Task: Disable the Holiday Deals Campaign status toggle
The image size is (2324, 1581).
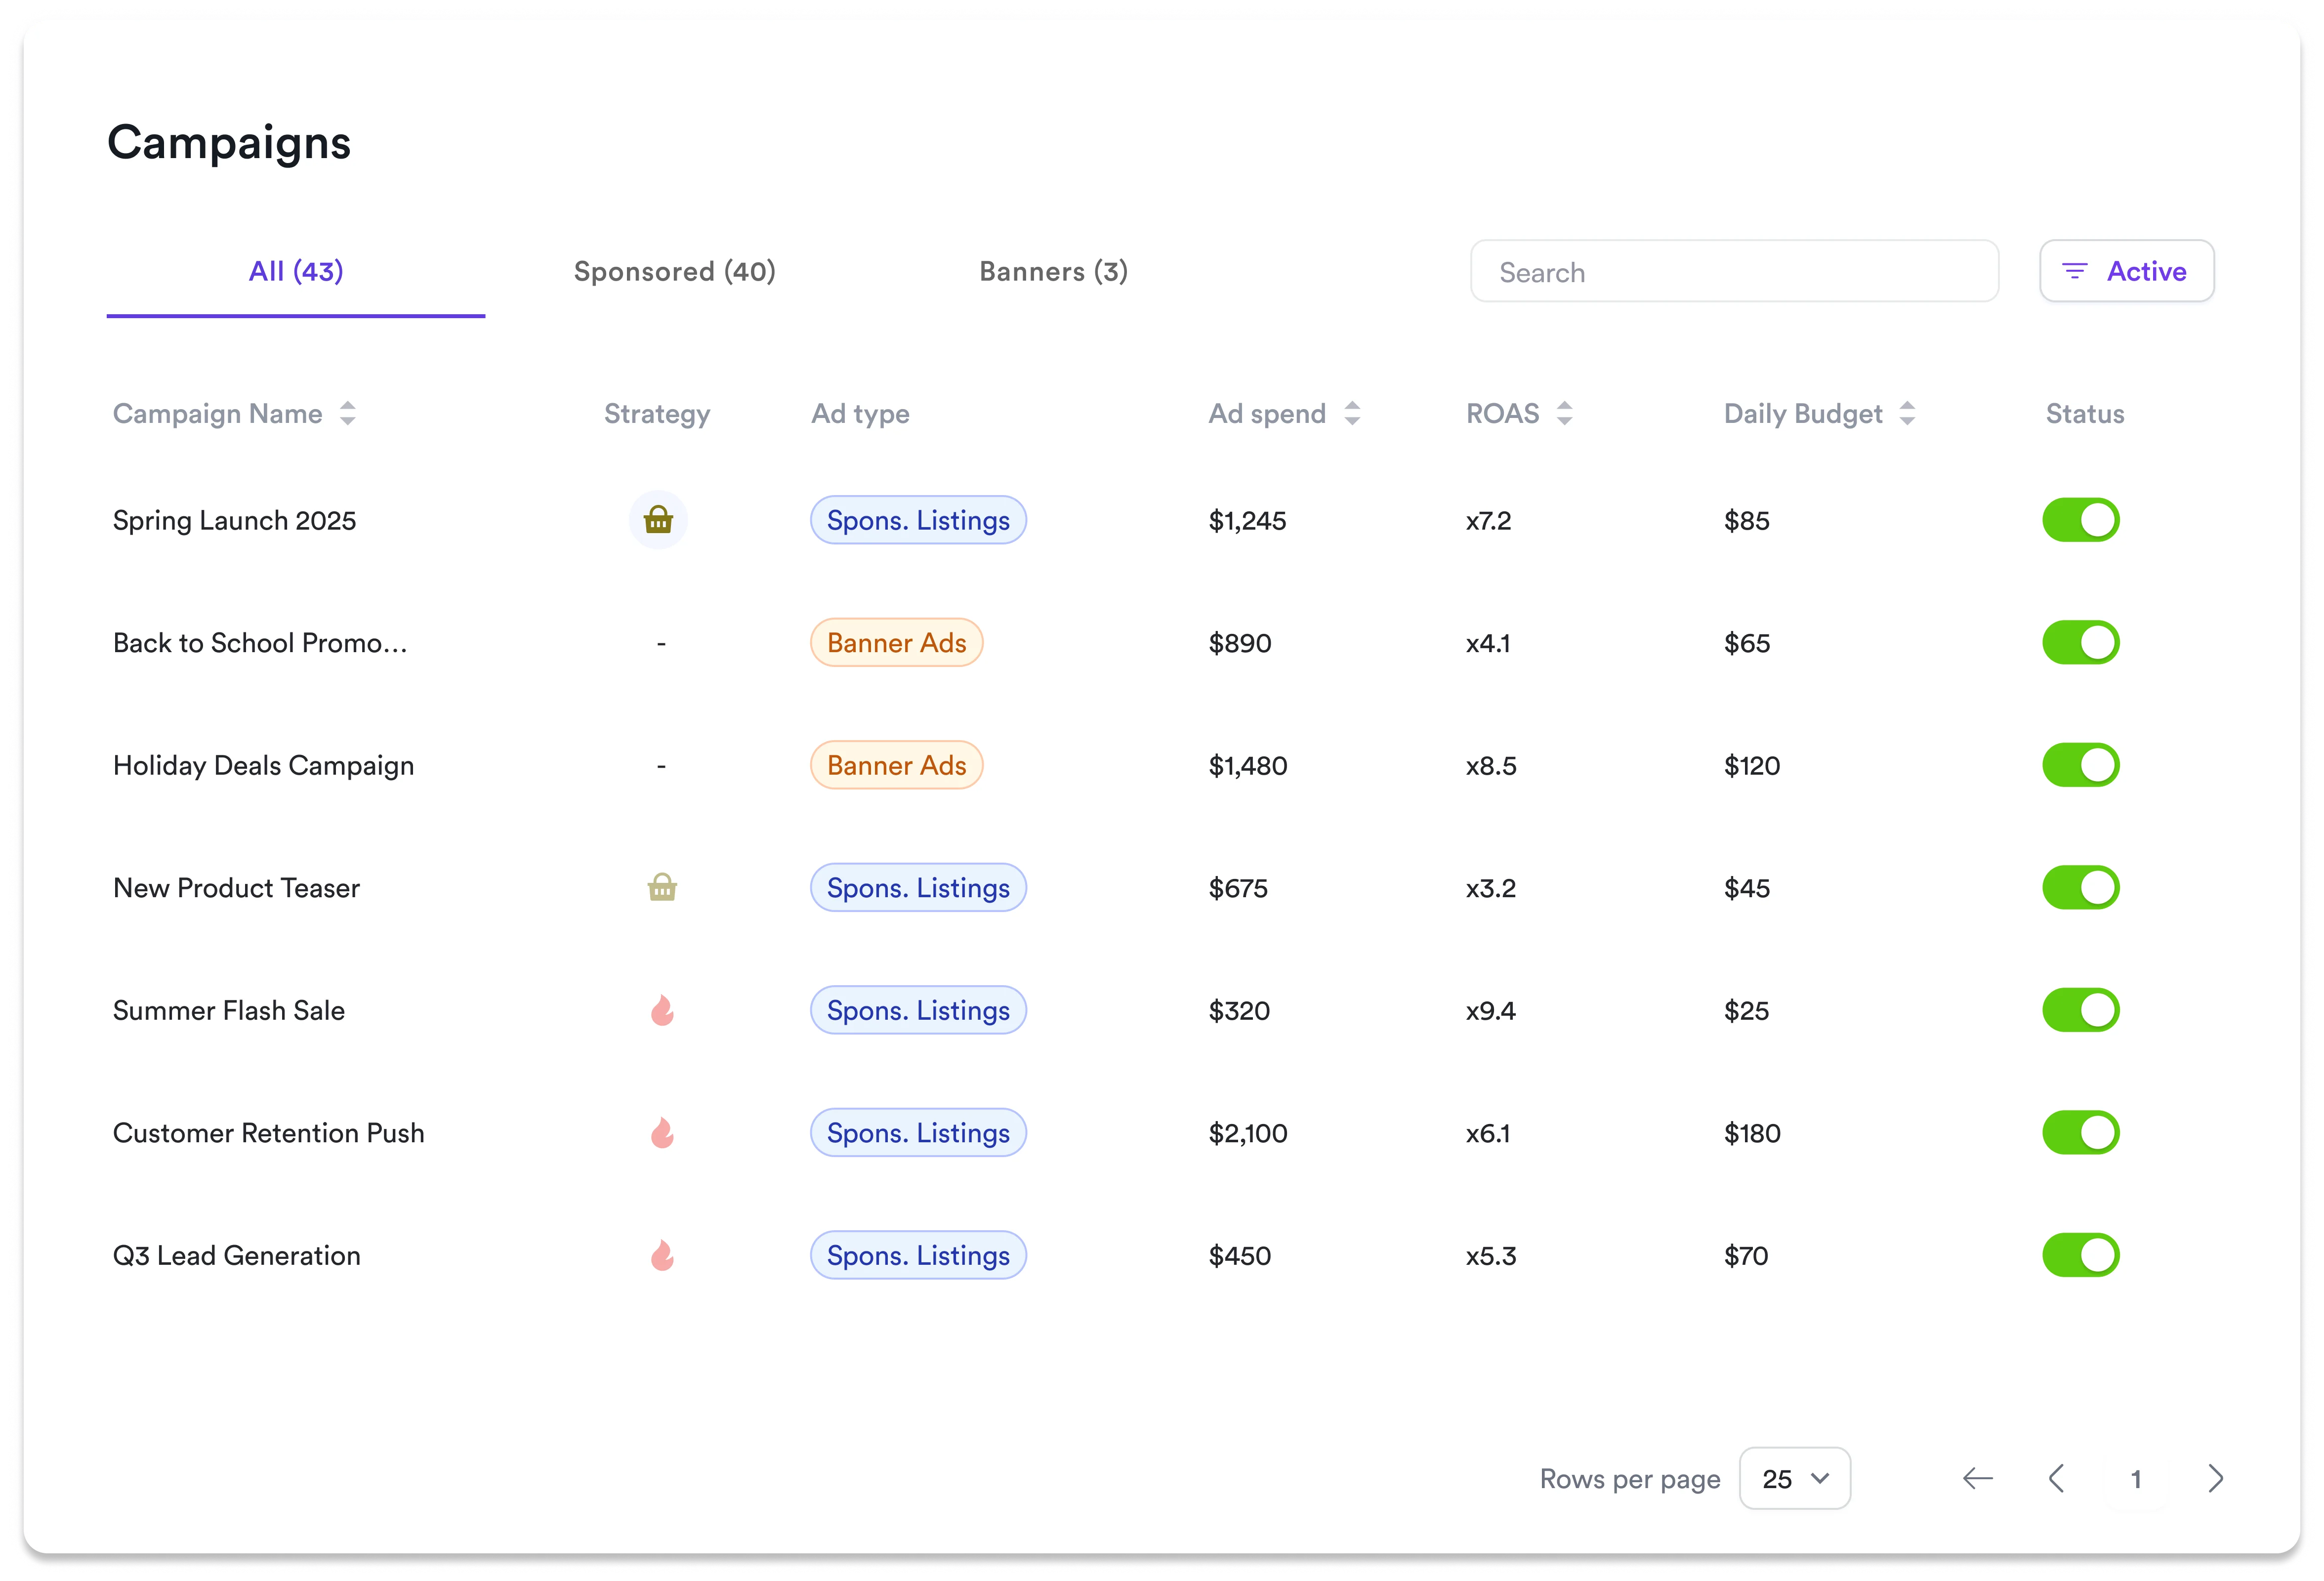Action: (x=2081, y=765)
